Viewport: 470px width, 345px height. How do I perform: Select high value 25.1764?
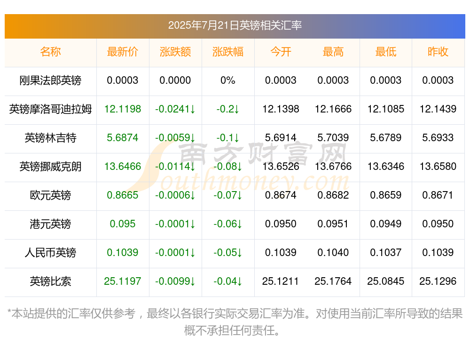pos(333,281)
